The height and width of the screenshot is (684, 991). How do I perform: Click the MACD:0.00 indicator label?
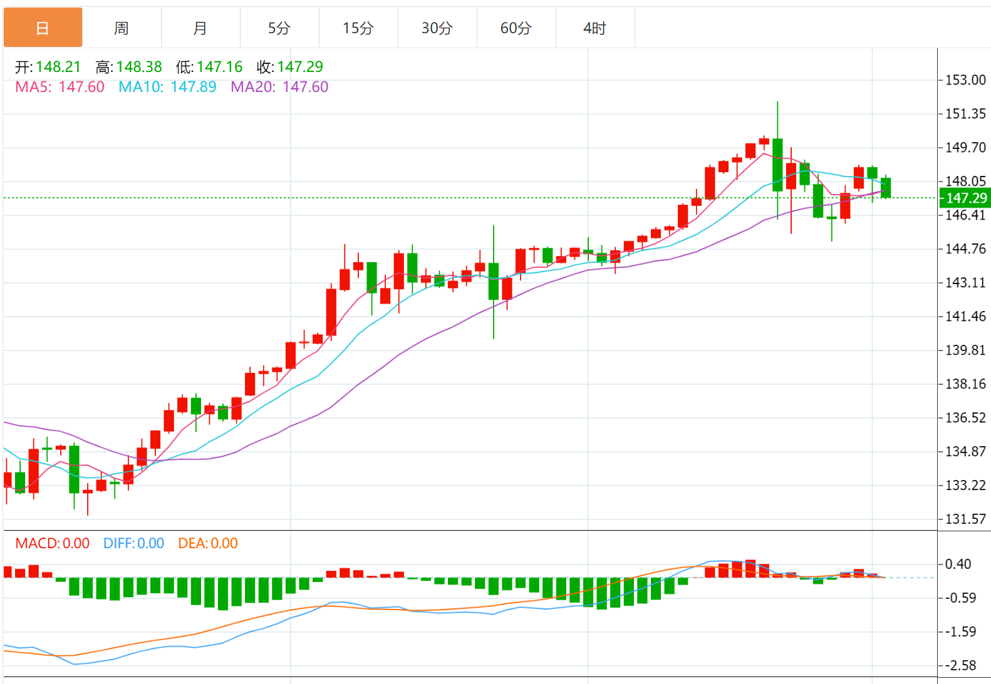53,543
